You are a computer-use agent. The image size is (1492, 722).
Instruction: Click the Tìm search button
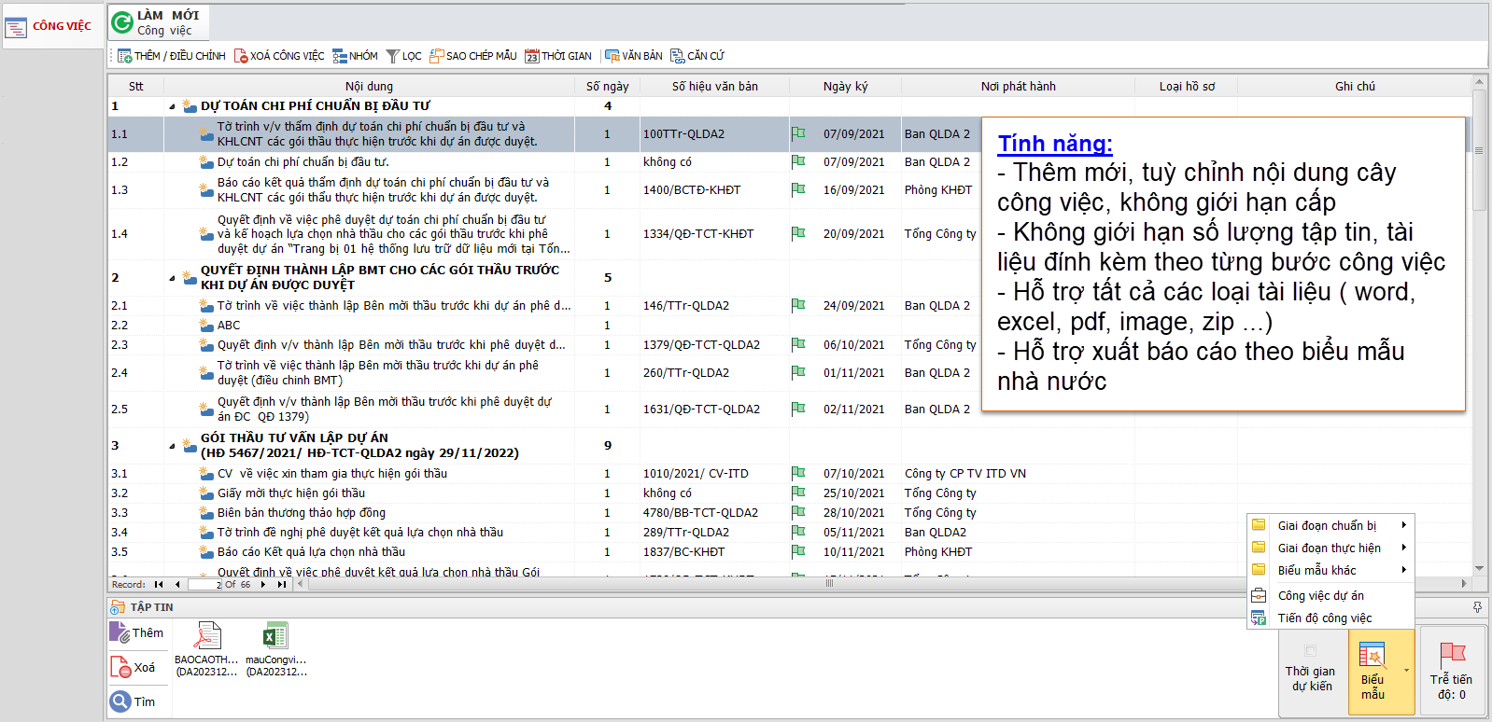coord(133,701)
